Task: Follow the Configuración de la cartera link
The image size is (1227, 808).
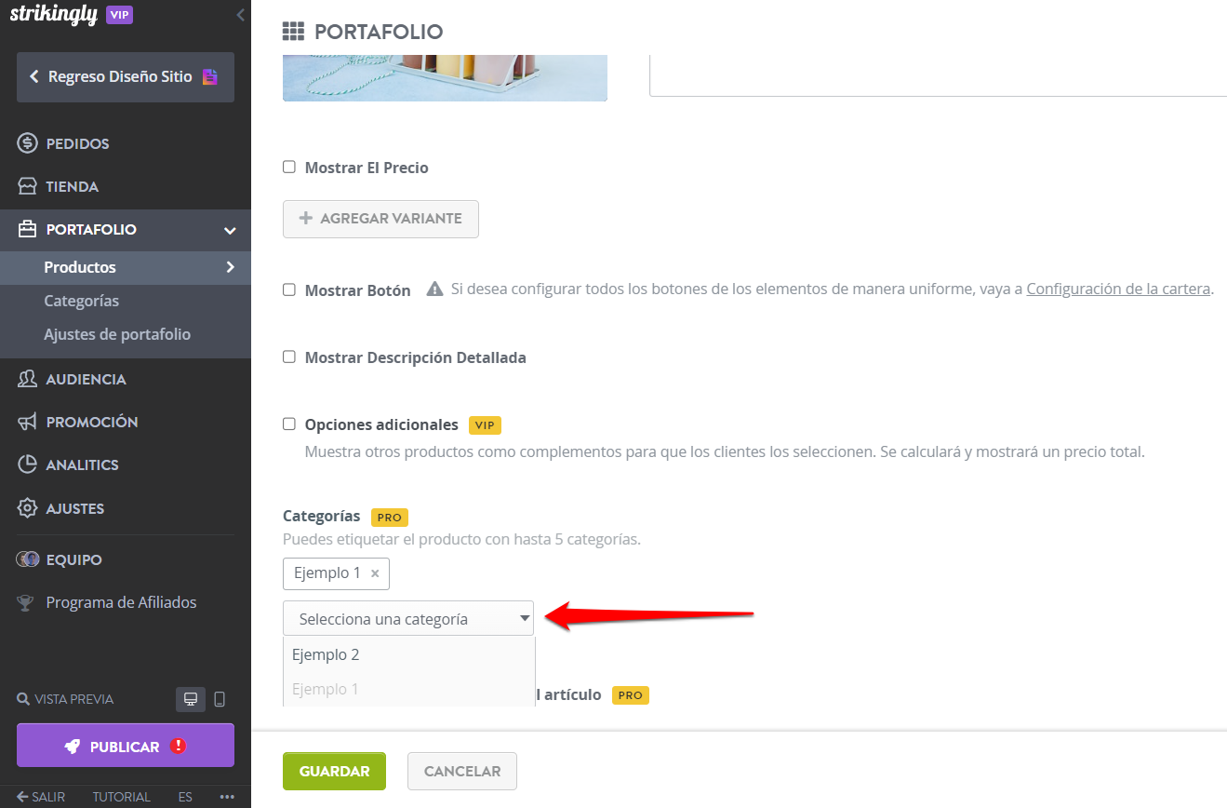Action: pyautogui.click(x=1118, y=289)
